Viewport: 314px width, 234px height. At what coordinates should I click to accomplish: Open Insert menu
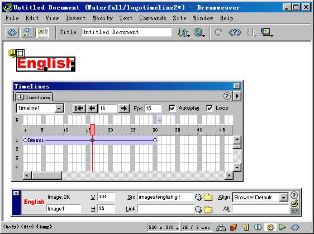[x=75, y=18]
